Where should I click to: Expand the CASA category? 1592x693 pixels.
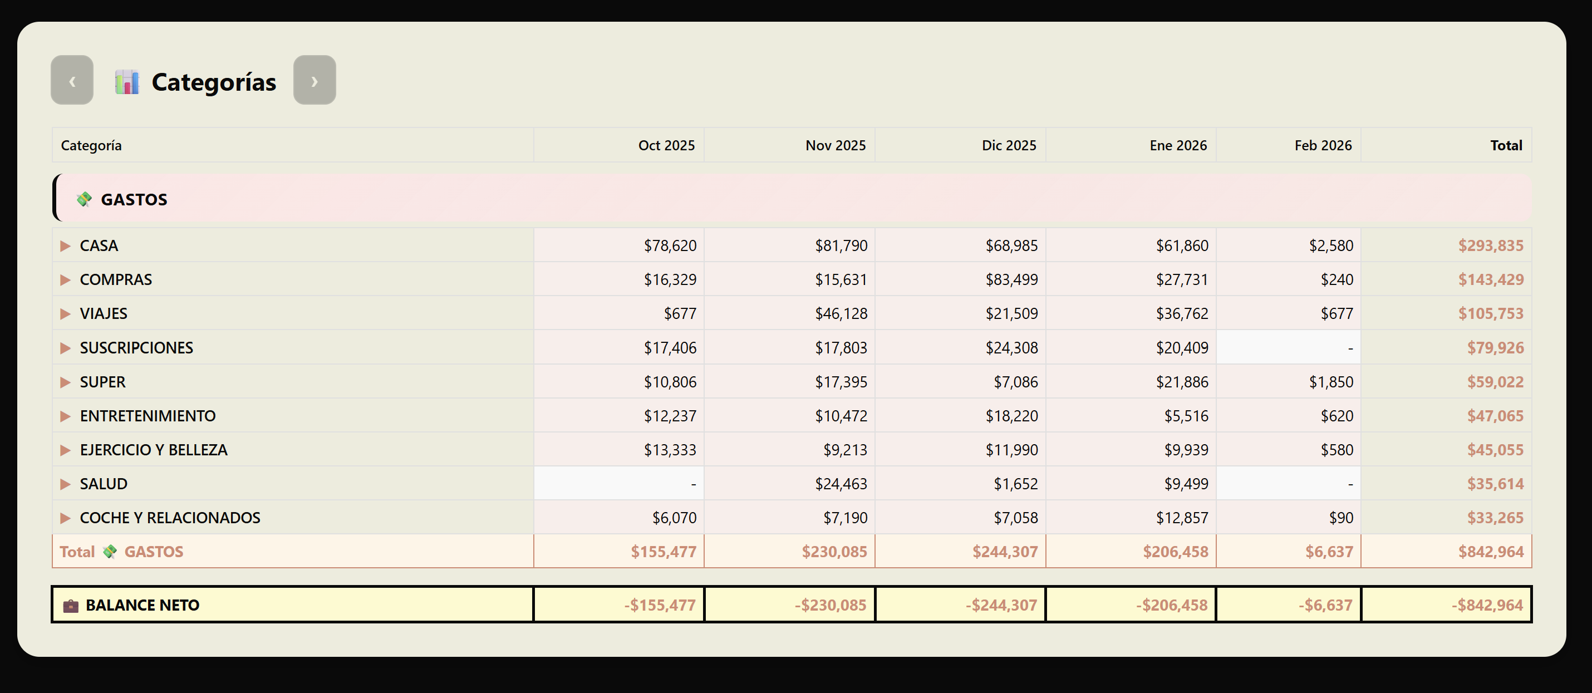pyautogui.click(x=65, y=245)
